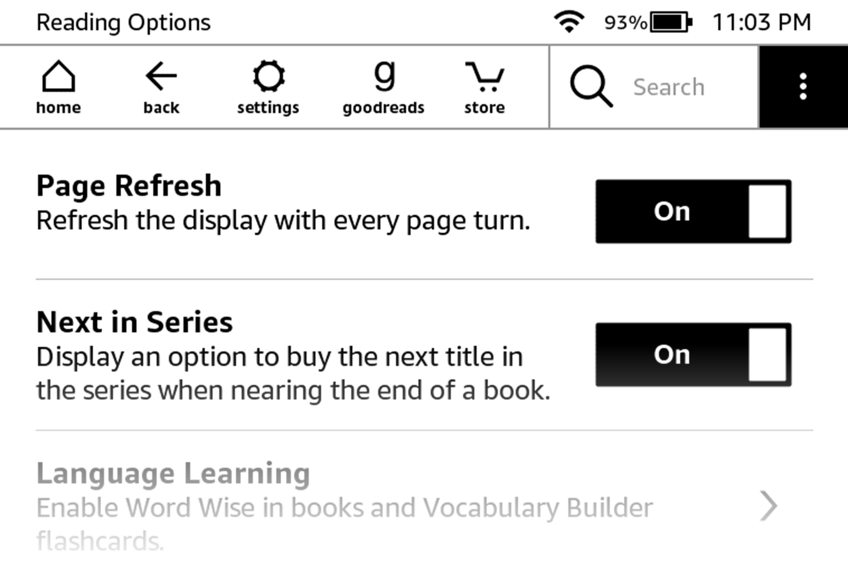
Task: Open the Reading Options menu title
Action: (122, 21)
